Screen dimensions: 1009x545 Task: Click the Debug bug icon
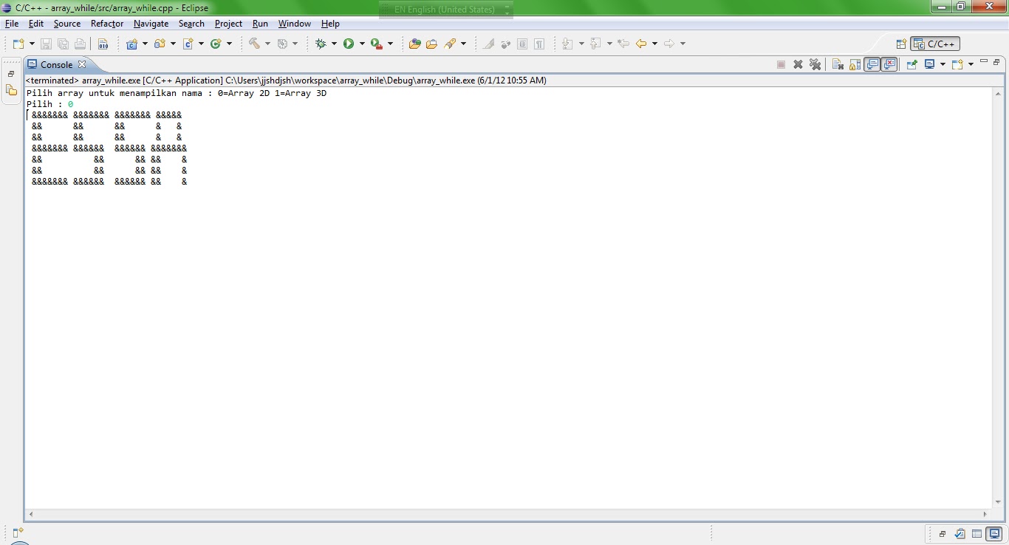pyautogui.click(x=321, y=44)
